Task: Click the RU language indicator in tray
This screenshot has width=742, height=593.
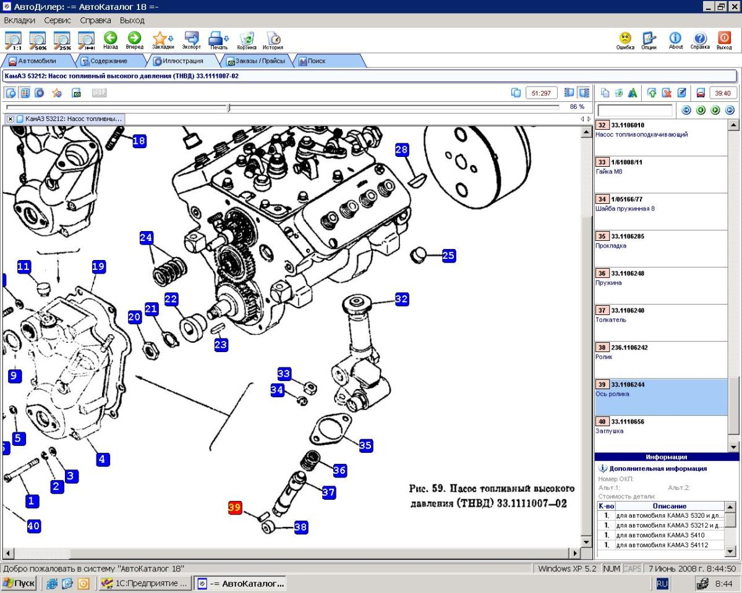Action: (x=662, y=583)
